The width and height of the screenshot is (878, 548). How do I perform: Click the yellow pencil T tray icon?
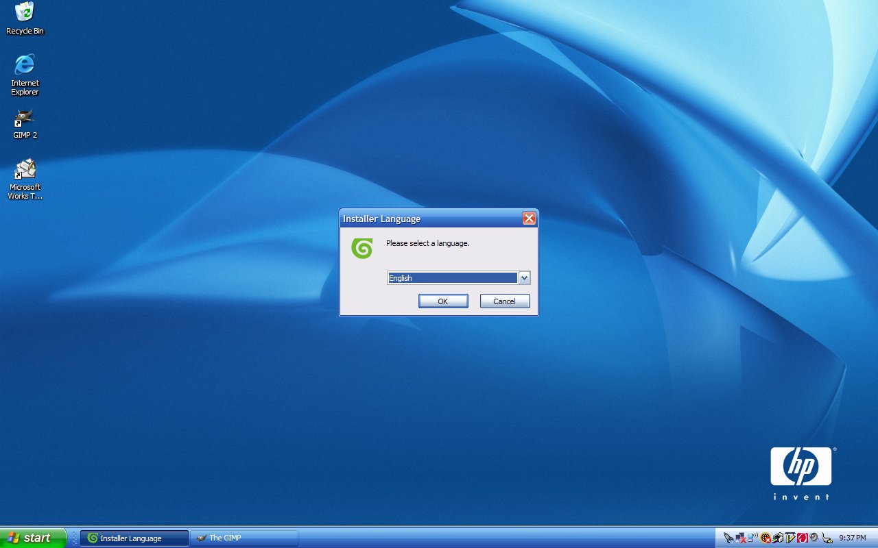coord(790,538)
